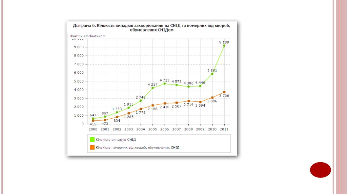This screenshot has width=347, height=194.
Task: Select the green data point labeled 2 743
Action: pyautogui.click(x=141, y=100)
